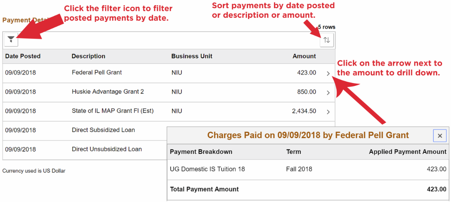Expand State of IL MAP Grant arrow
Screen dimensions: 451x202
[x=328, y=112]
